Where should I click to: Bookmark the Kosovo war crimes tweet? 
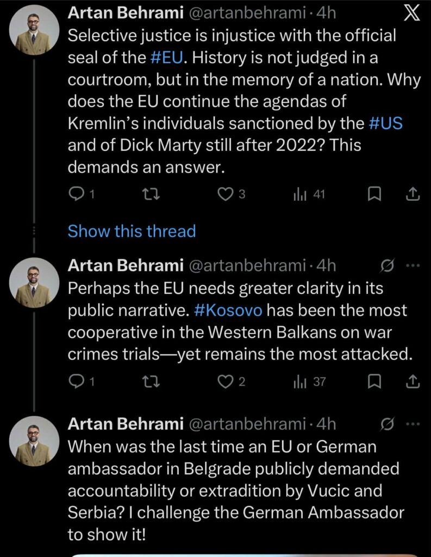374,382
